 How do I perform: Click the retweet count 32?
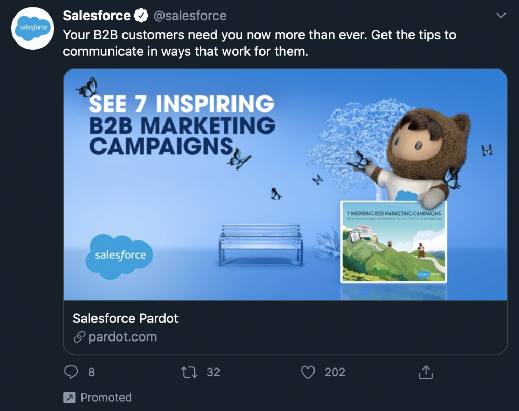pyautogui.click(x=213, y=372)
